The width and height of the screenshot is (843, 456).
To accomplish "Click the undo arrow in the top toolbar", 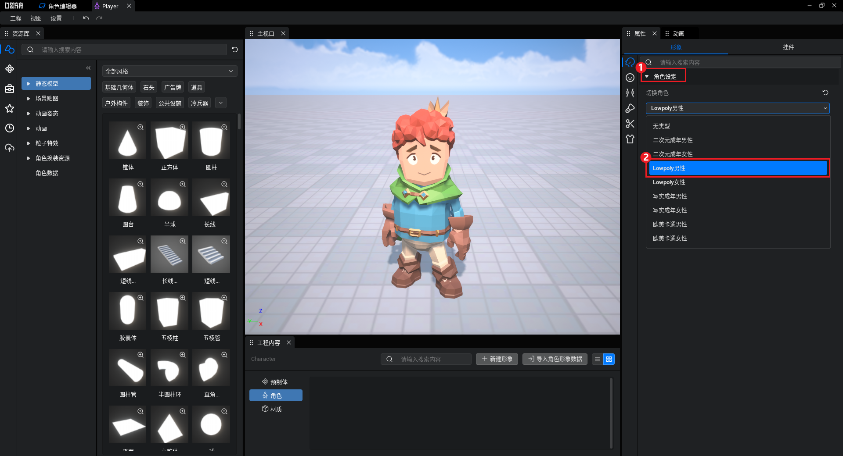I will tap(86, 18).
